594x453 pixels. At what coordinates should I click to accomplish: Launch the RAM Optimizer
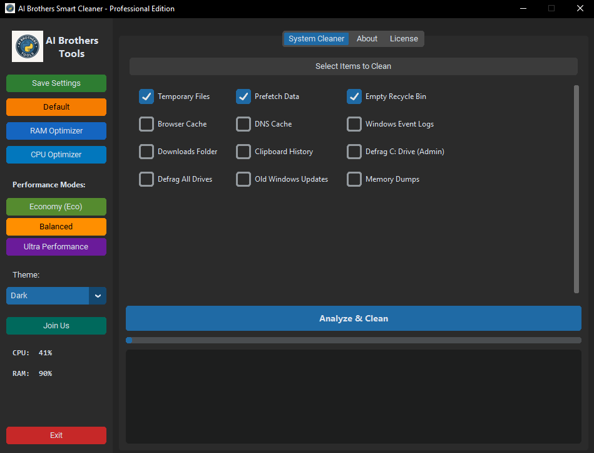(x=56, y=131)
